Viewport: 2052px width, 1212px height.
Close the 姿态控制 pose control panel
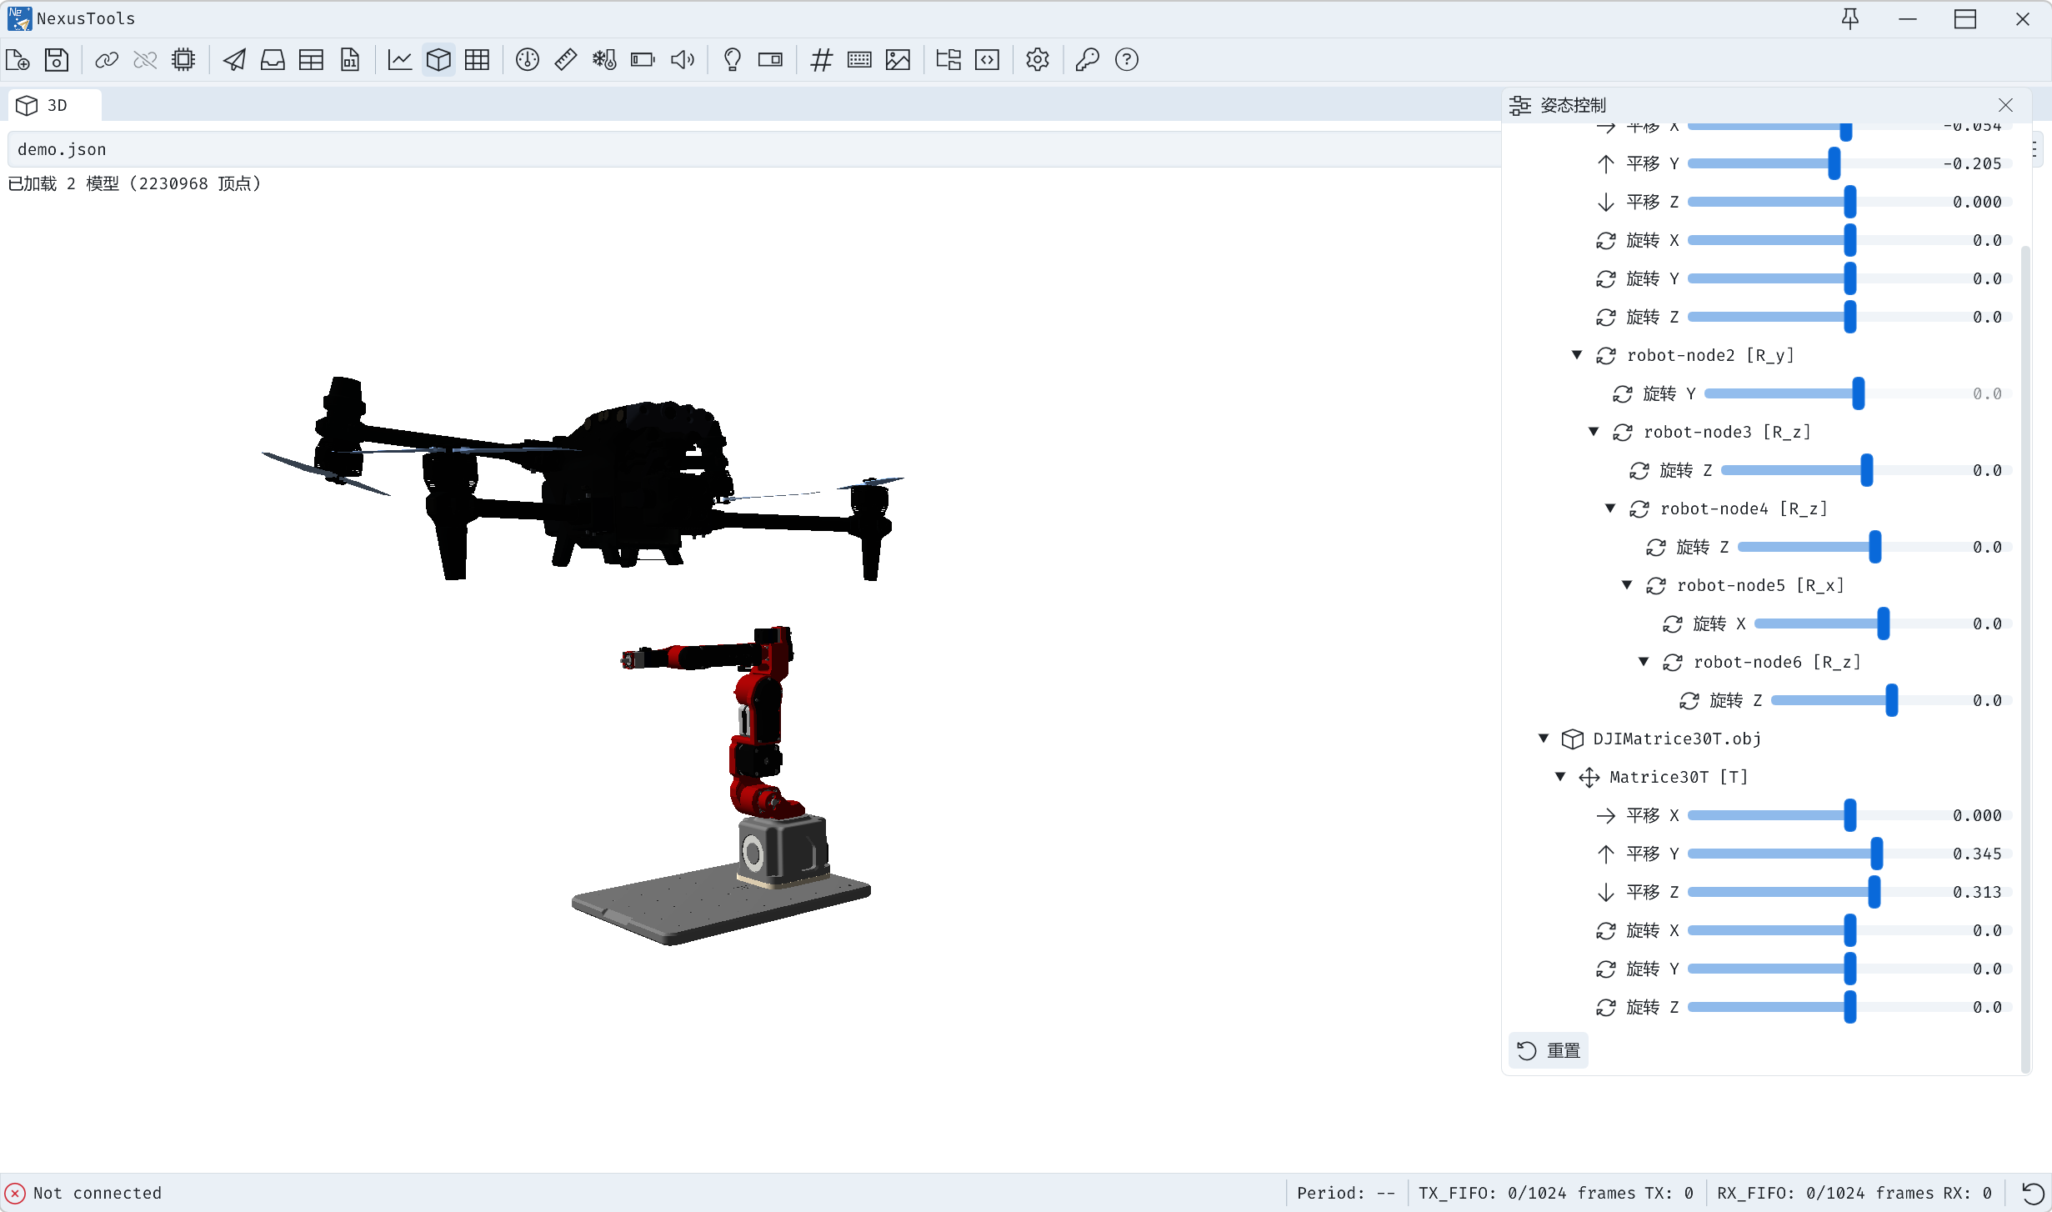(x=2005, y=105)
